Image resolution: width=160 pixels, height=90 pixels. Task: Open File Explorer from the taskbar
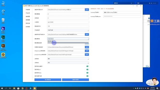(14, 88)
